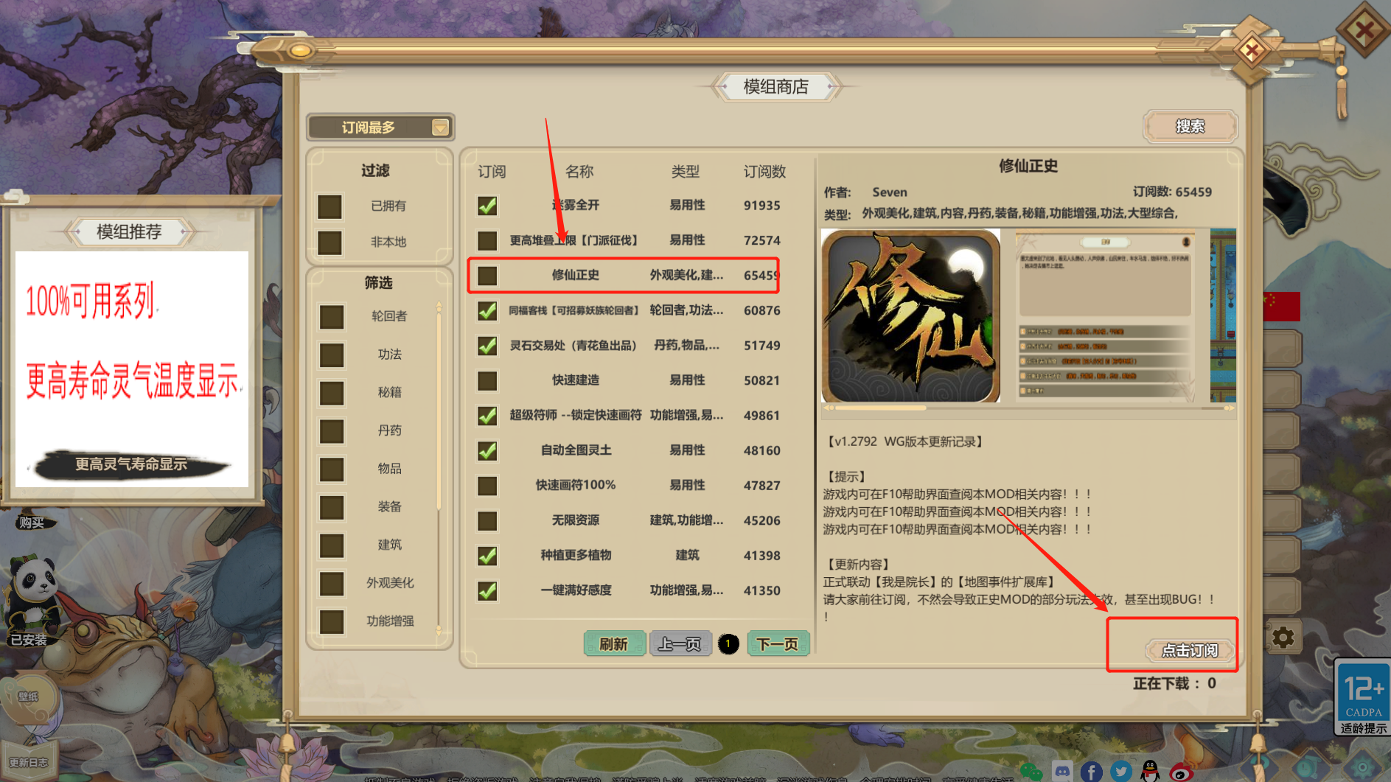Open the 修仙 mod preview thumbnail
Viewport: 1391px width, 782px height.
tap(911, 316)
